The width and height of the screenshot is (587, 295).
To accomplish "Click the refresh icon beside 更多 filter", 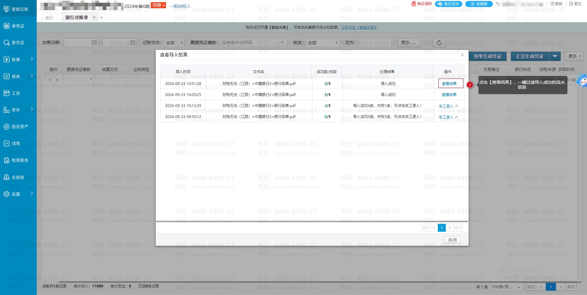I will (x=439, y=43).
